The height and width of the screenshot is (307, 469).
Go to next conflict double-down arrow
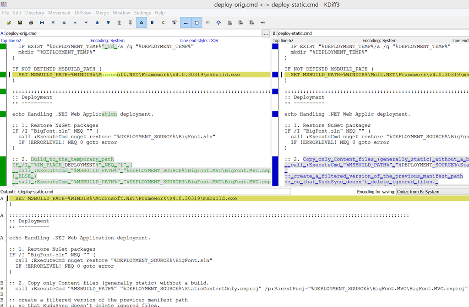[108, 22]
